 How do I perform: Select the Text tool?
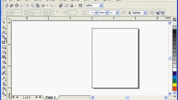click(x=4, y=67)
